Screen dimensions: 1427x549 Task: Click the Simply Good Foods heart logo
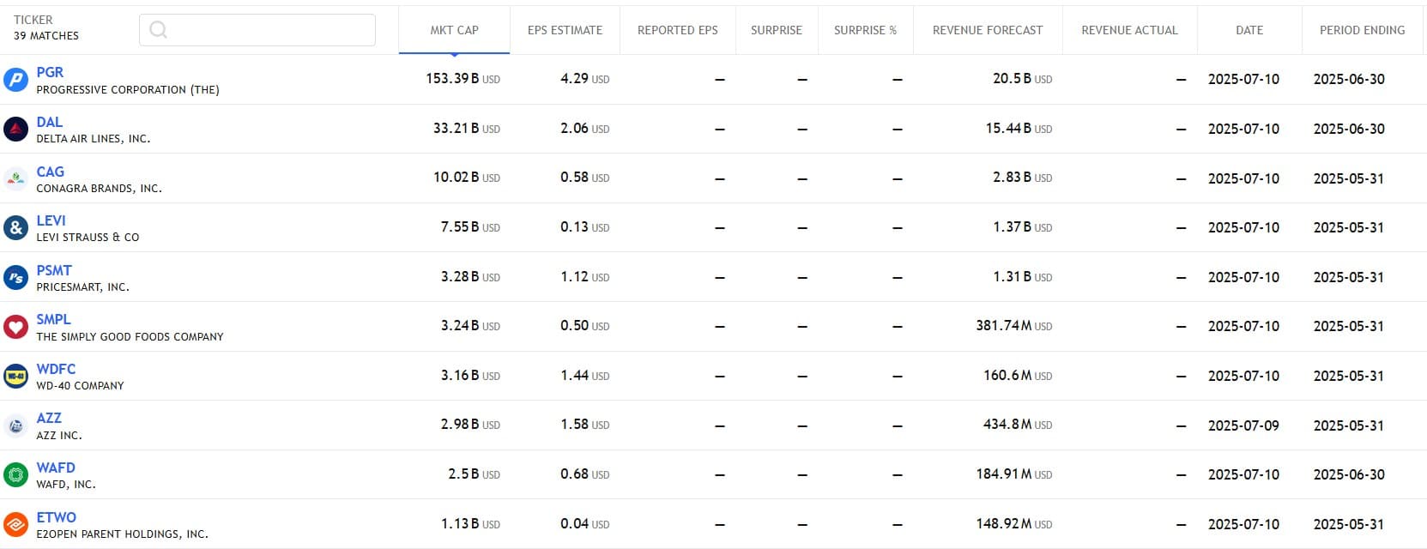(15, 327)
